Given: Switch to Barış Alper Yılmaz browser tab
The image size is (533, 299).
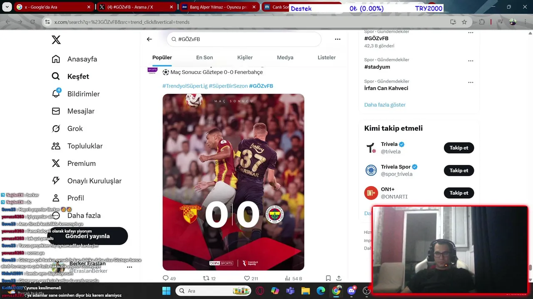Looking at the screenshot, I should tap(218, 7).
